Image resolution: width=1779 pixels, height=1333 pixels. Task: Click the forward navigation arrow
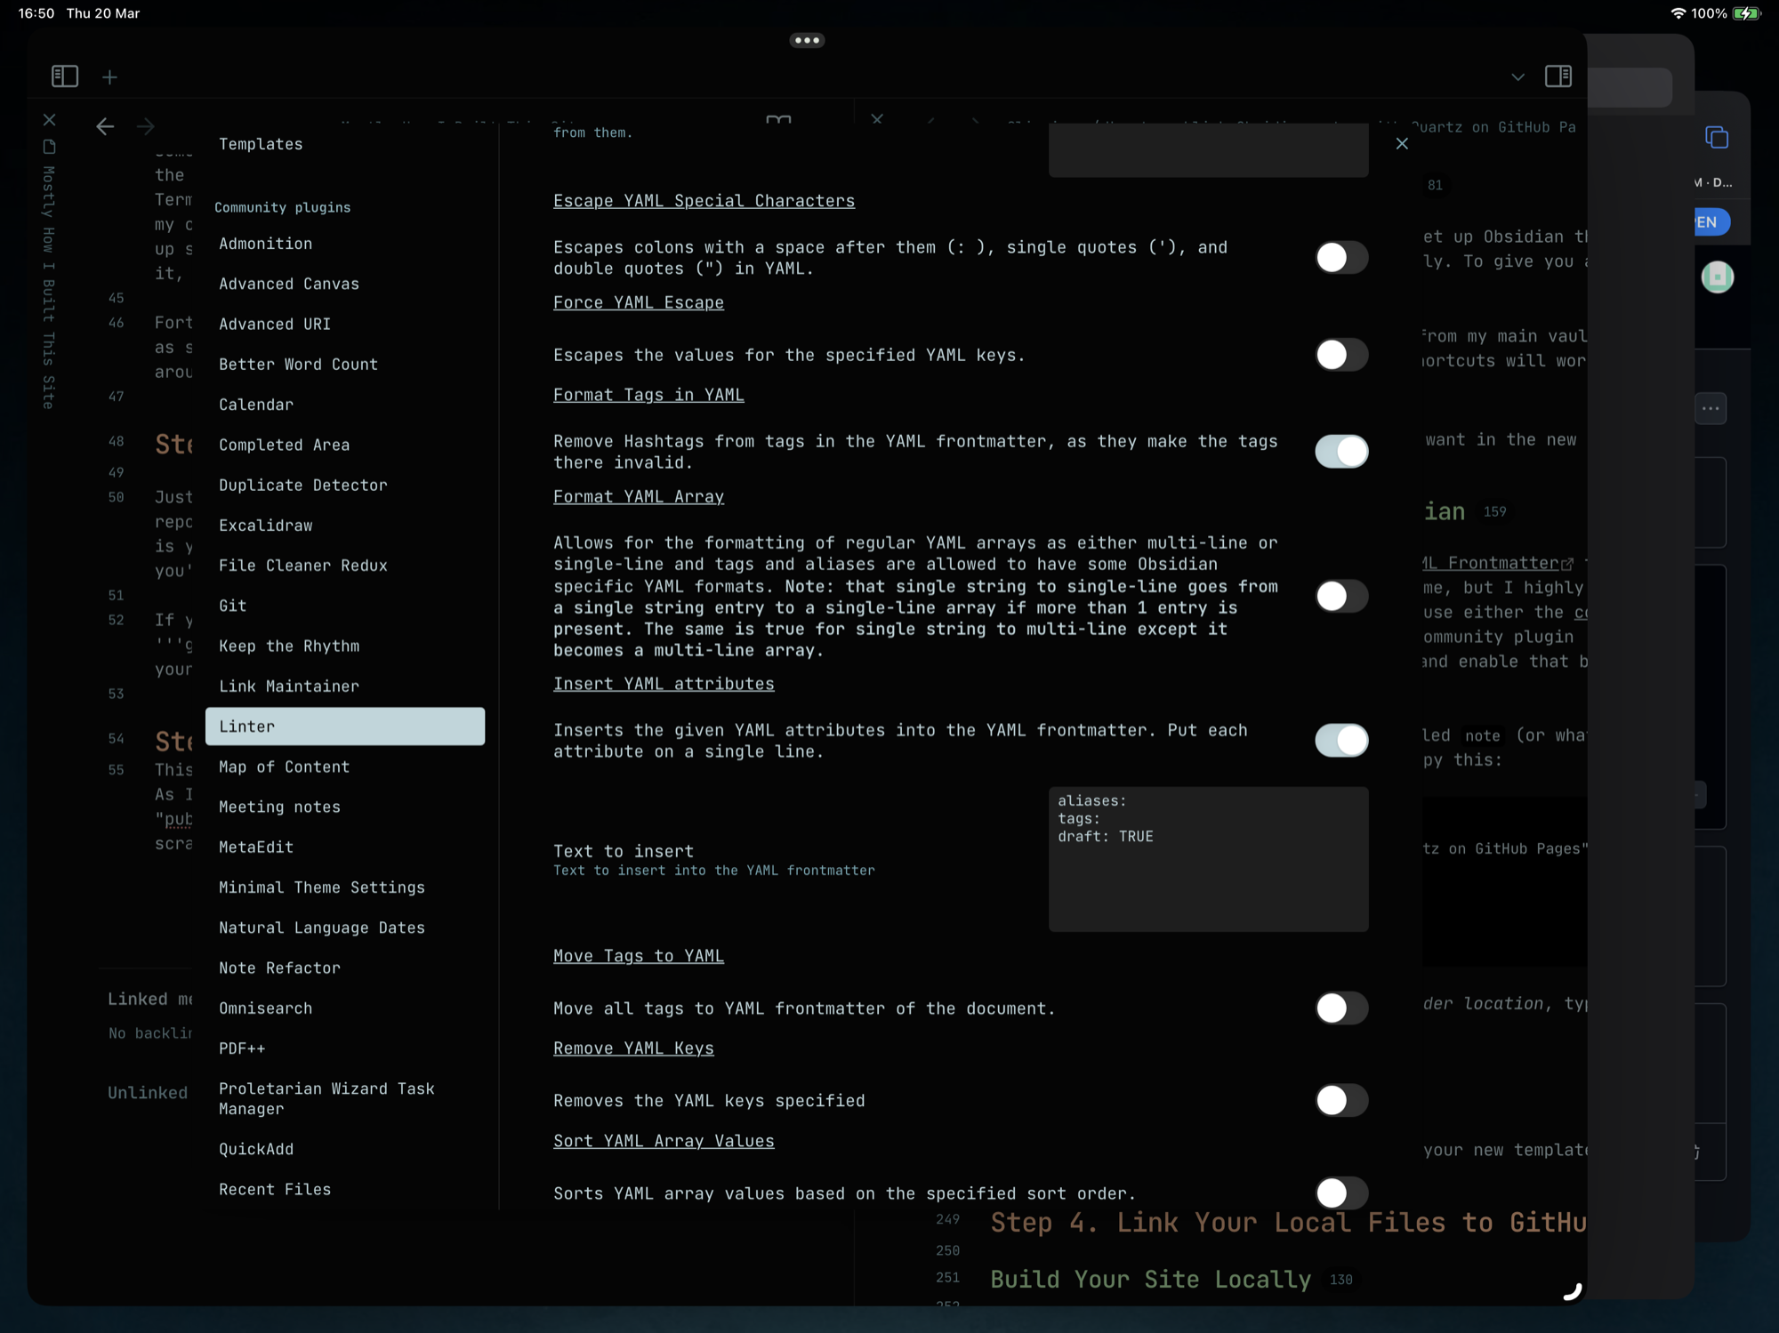click(146, 127)
